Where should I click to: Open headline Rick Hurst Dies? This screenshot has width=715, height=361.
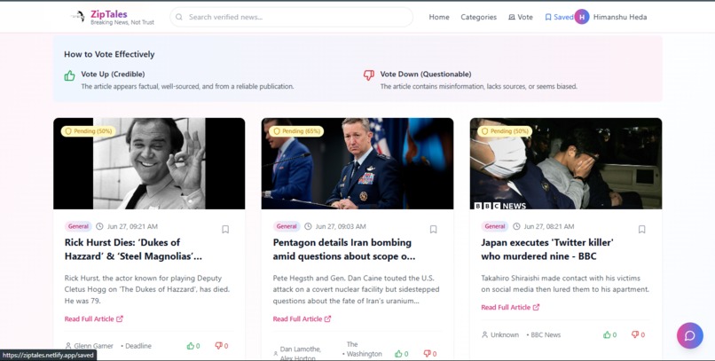133,249
